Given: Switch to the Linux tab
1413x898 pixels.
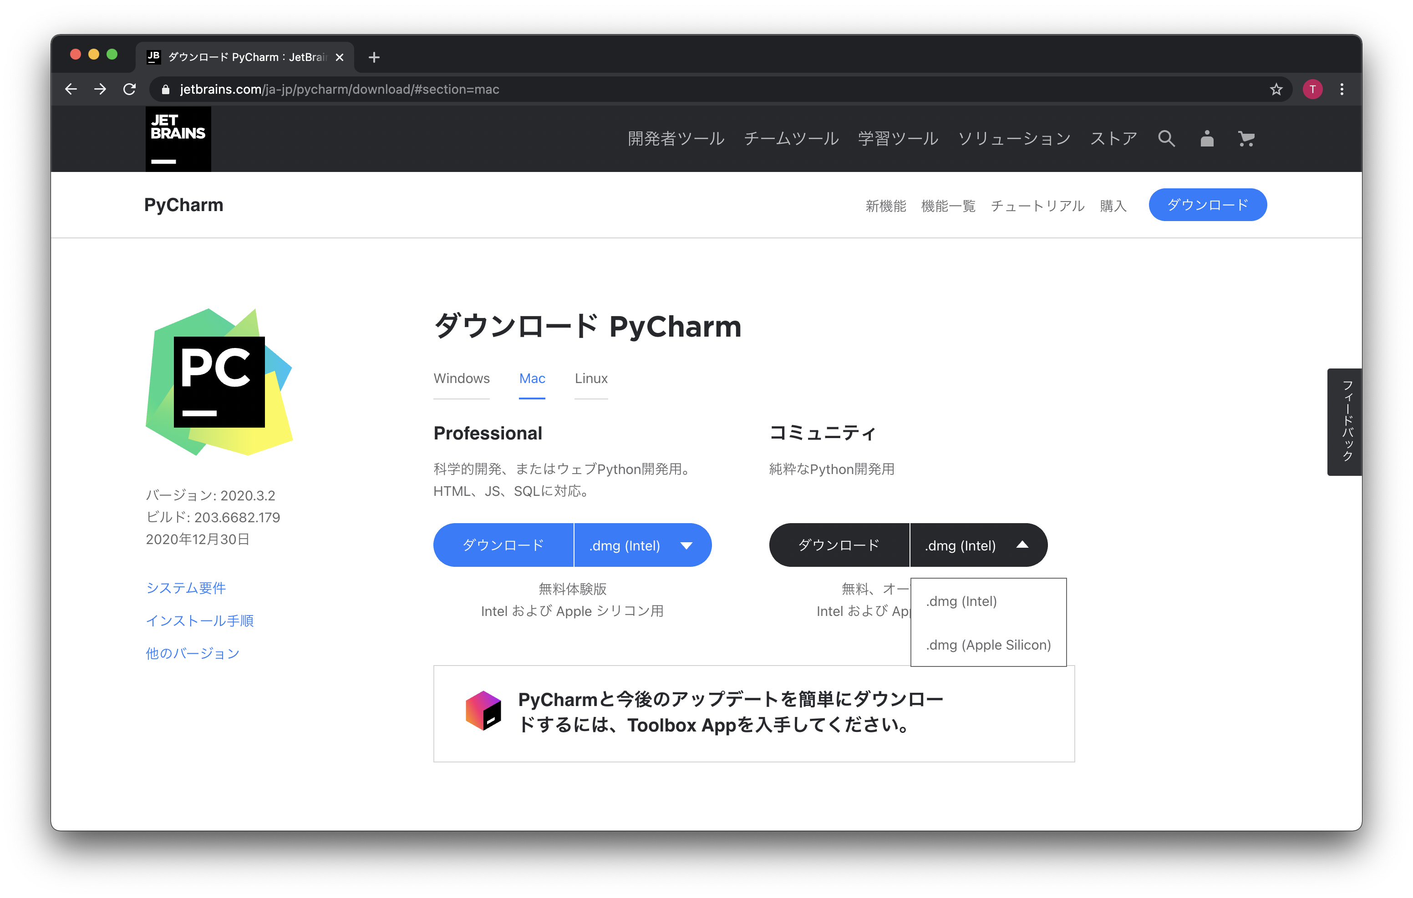Looking at the screenshot, I should click(591, 378).
